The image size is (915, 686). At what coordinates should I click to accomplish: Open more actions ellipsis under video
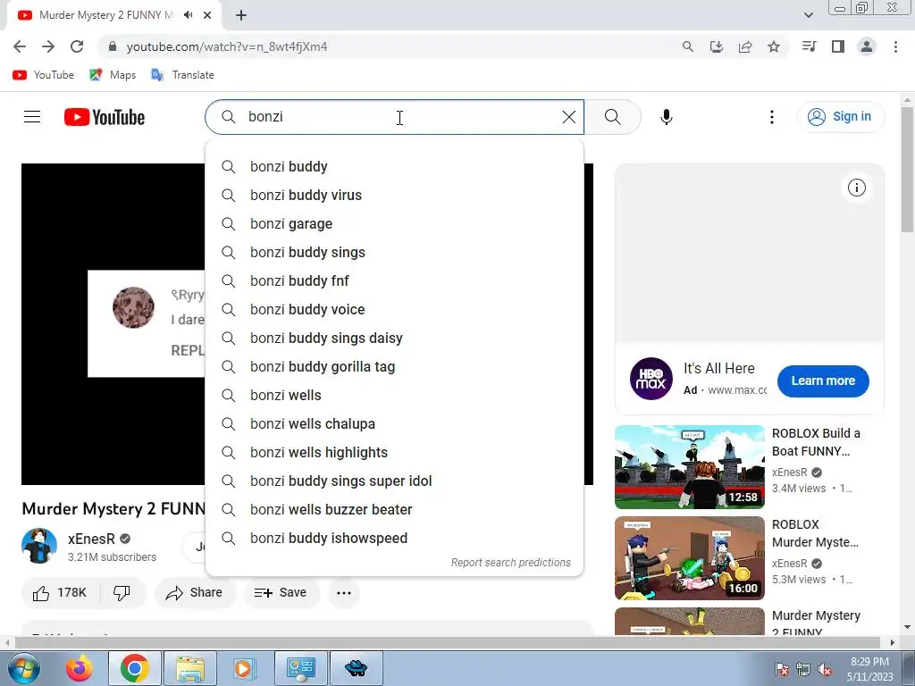tap(344, 593)
